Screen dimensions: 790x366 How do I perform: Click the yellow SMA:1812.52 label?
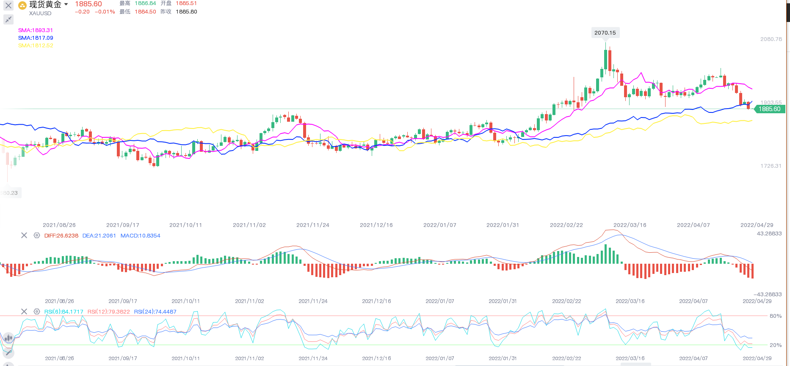[36, 46]
